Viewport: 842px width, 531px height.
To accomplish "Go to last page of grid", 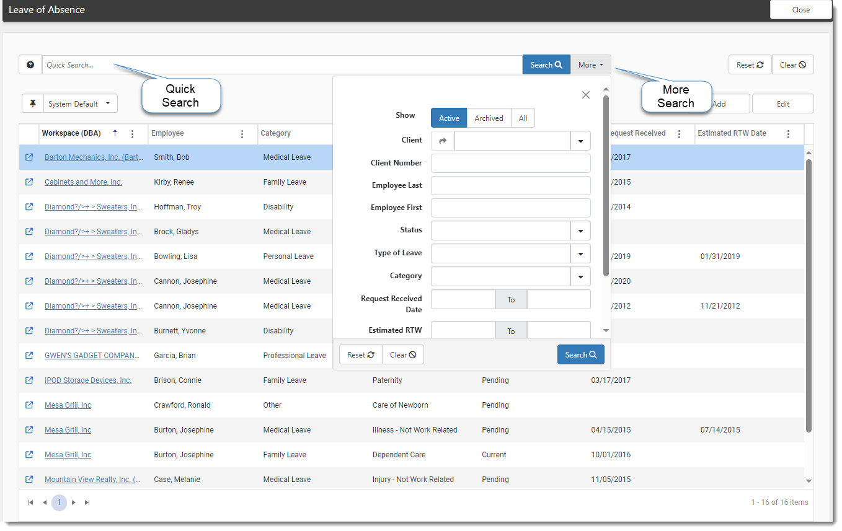I will 87,502.
